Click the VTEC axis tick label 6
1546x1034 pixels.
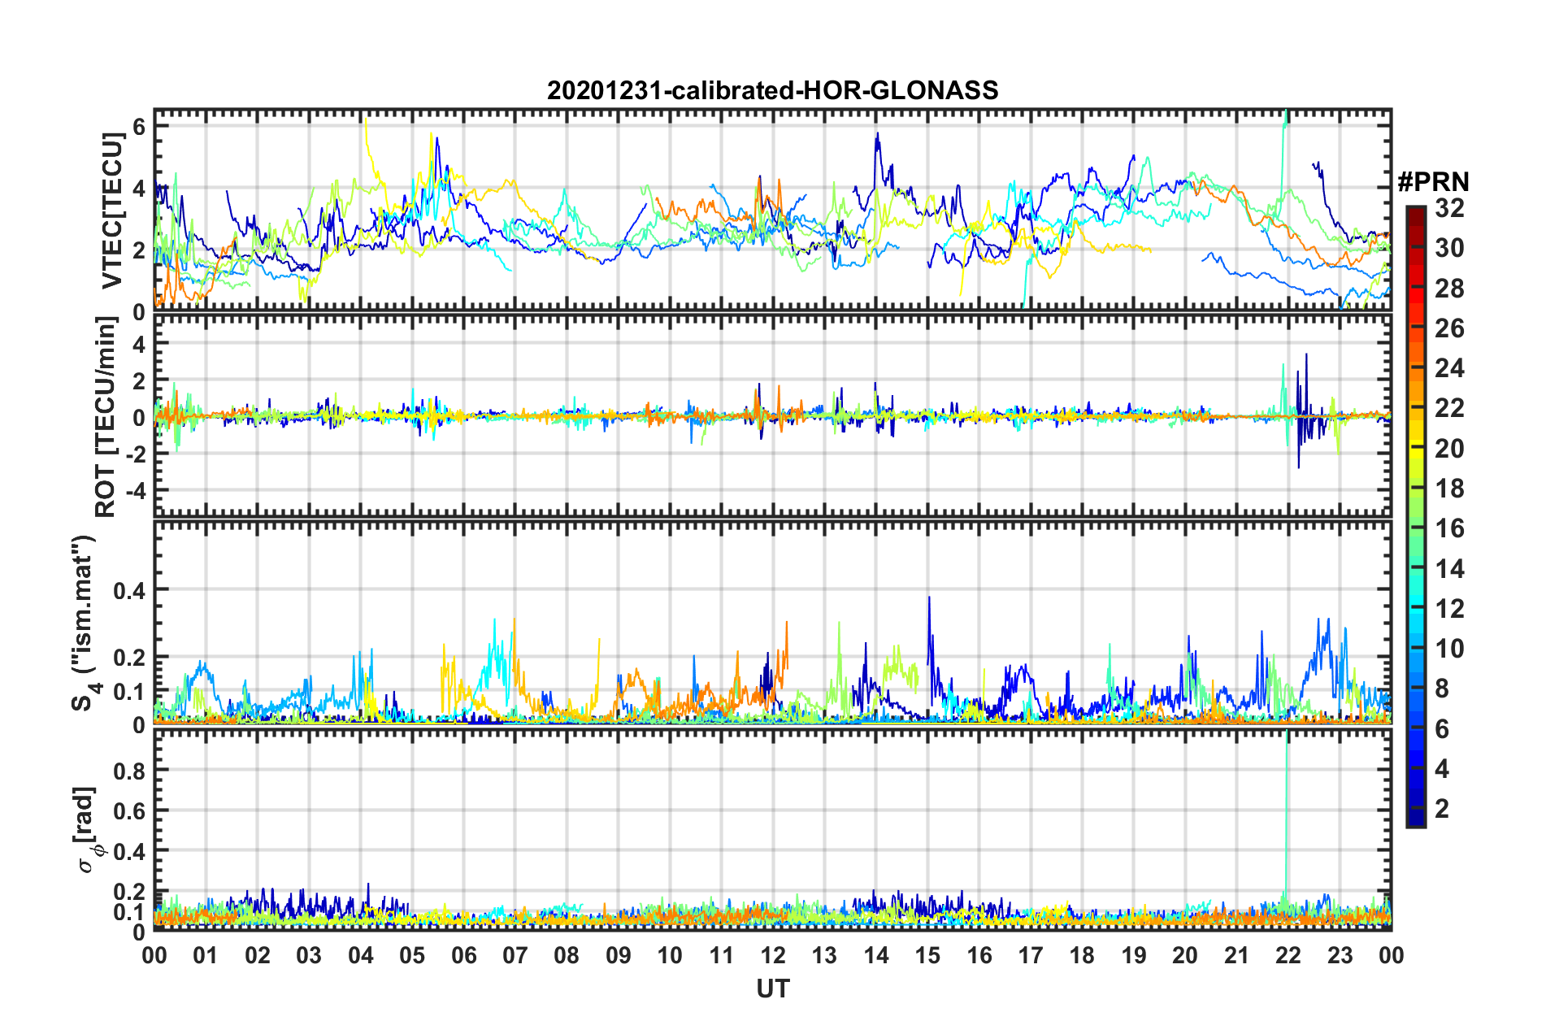point(139,126)
